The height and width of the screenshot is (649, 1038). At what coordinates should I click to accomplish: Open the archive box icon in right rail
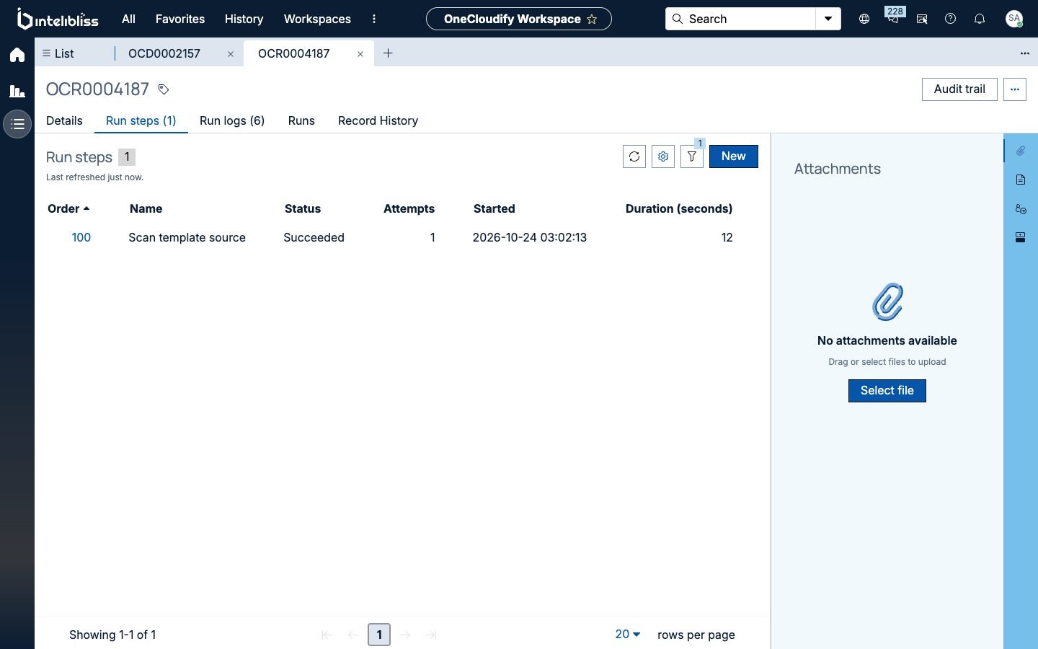[1021, 237]
